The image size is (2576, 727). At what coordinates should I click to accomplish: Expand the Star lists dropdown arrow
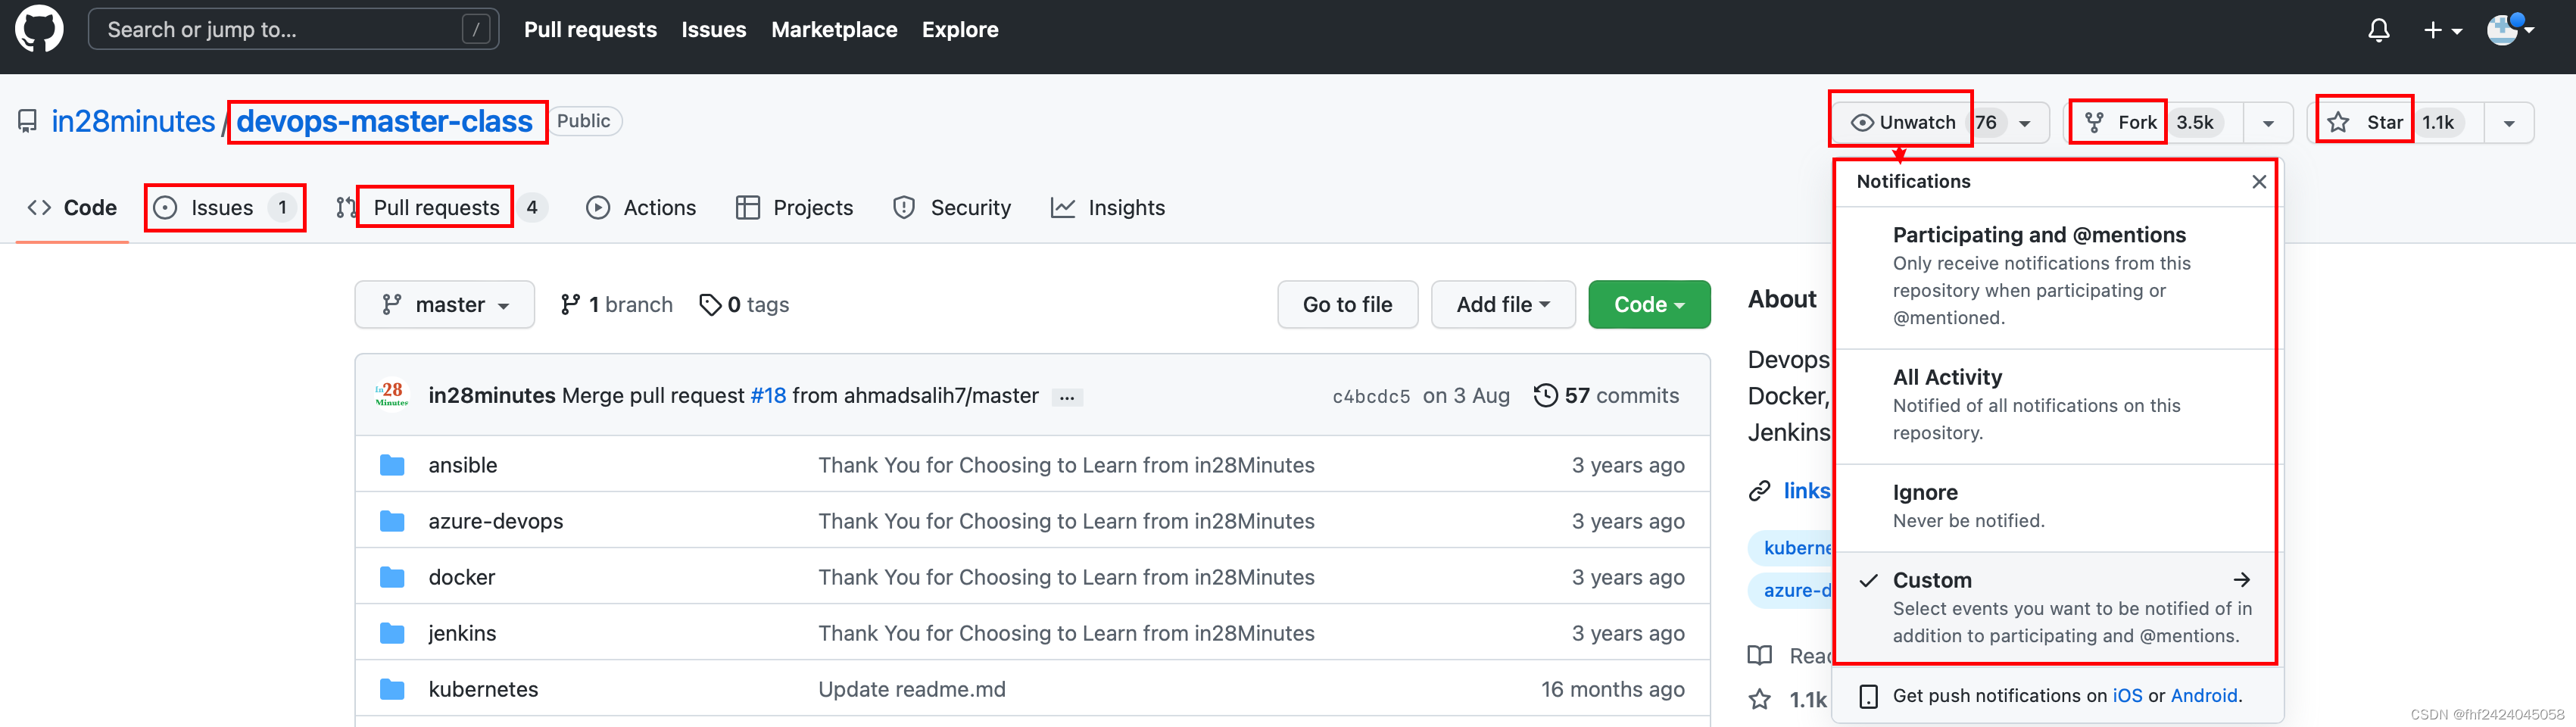[x=2509, y=123]
